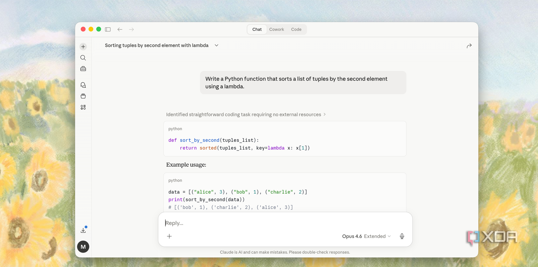Click into the Reply text field
The width and height of the screenshot is (538, 267).
pos(285,223)
